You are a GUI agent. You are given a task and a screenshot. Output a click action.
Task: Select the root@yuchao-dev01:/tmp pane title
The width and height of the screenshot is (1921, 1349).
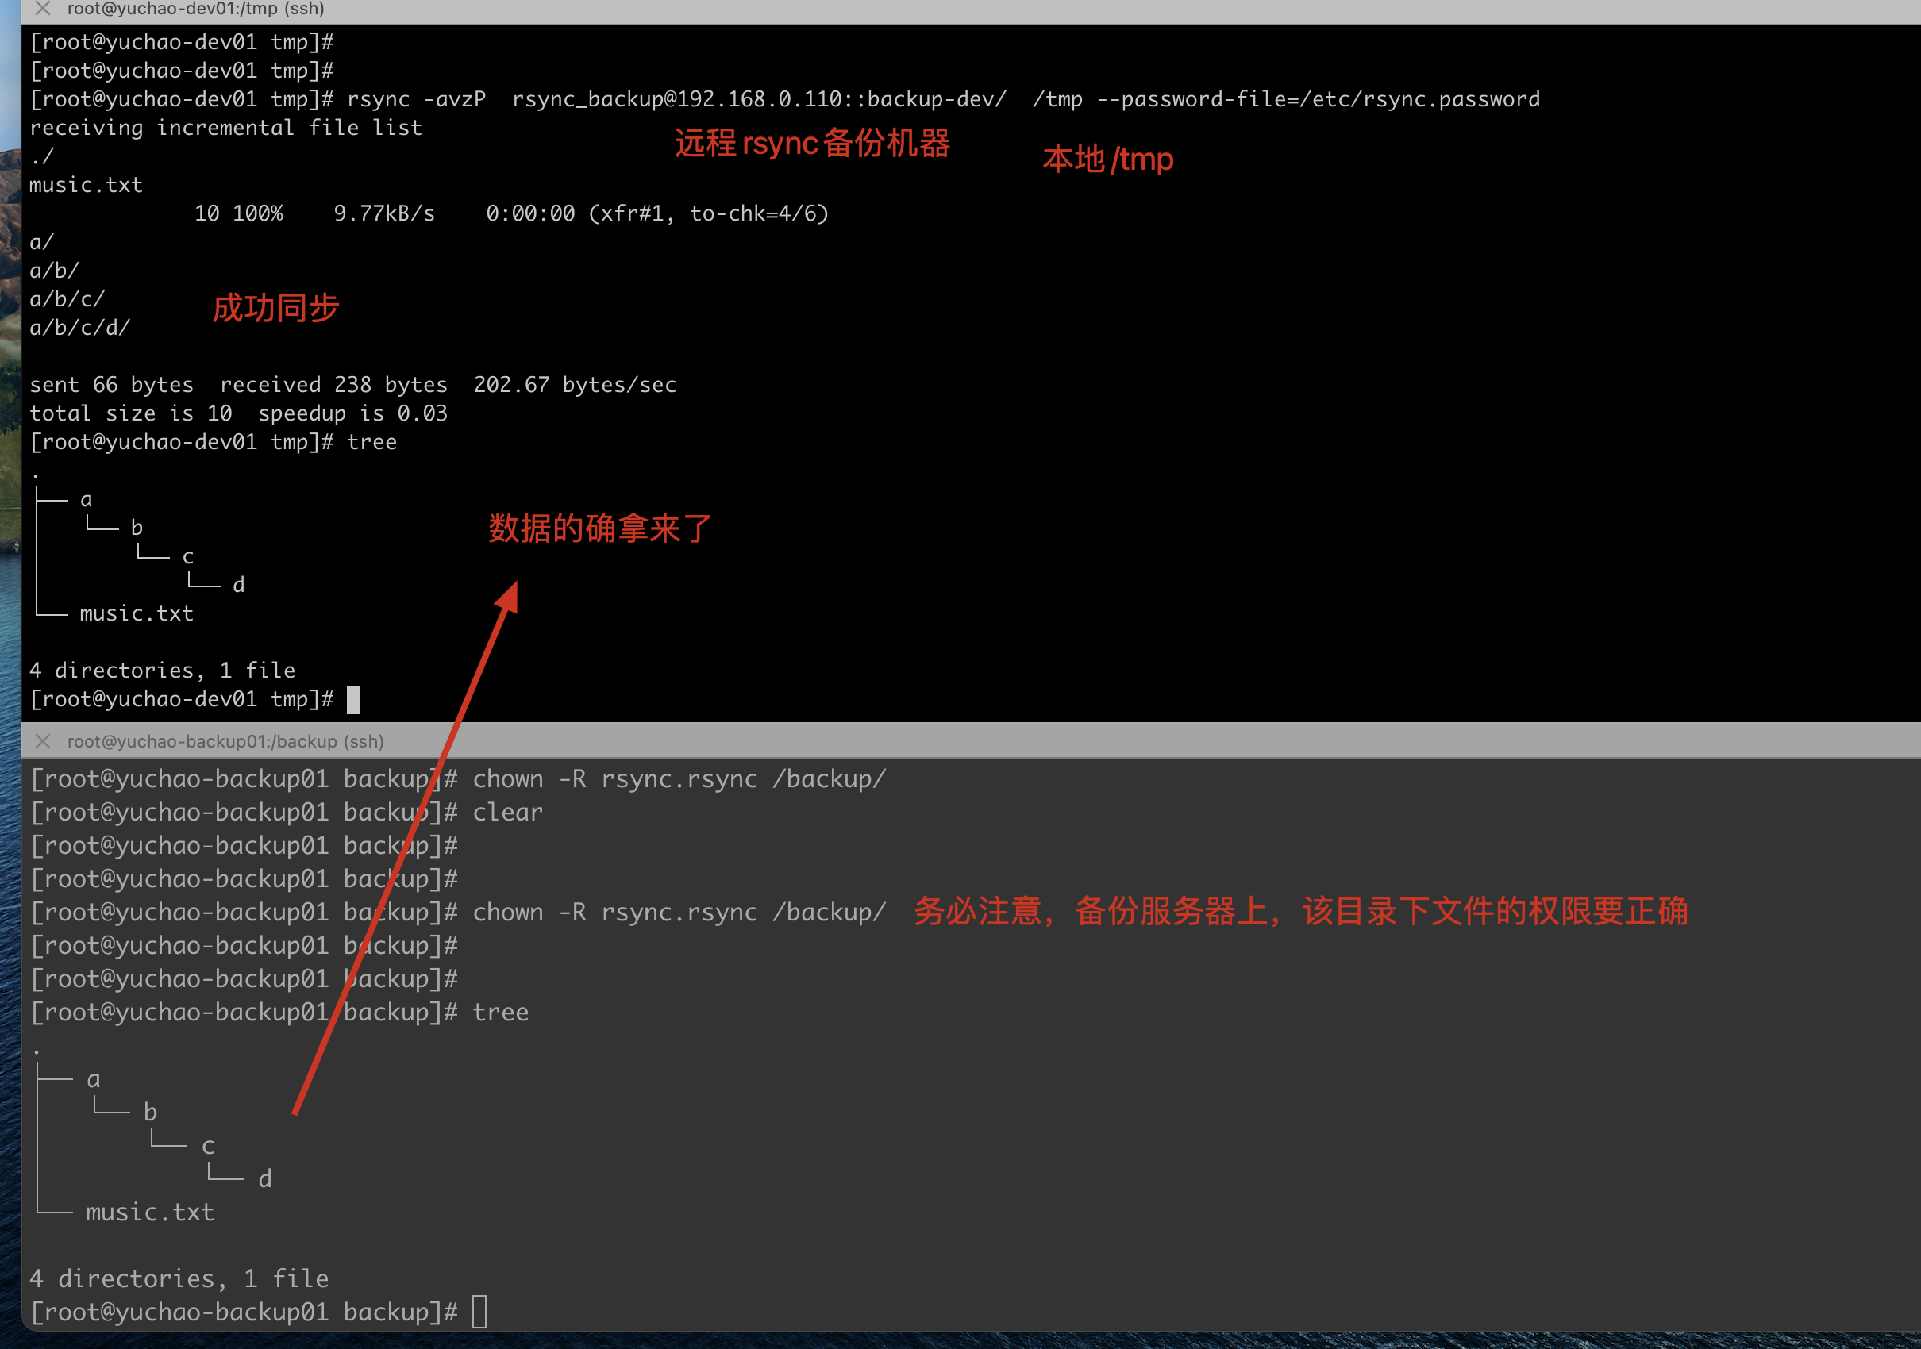pos(195,10)
